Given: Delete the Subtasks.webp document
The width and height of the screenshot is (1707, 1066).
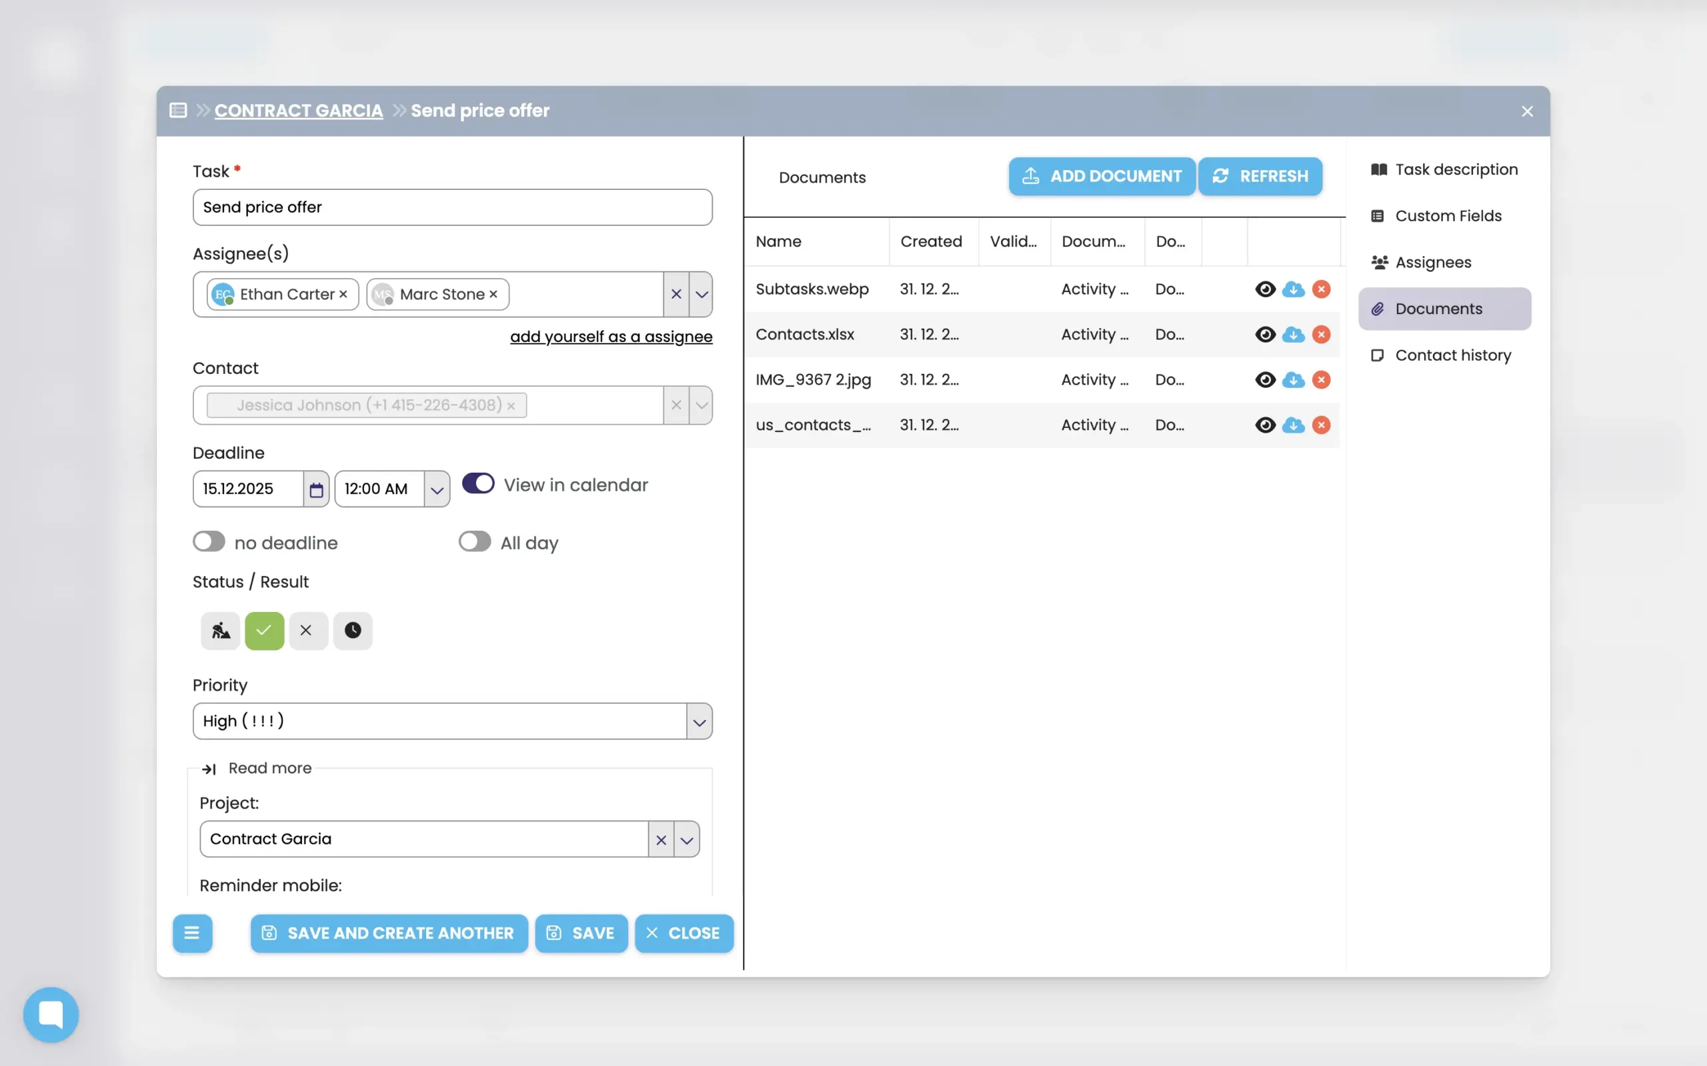Looking at the screenshot, I should click(x=1322, y=289).
